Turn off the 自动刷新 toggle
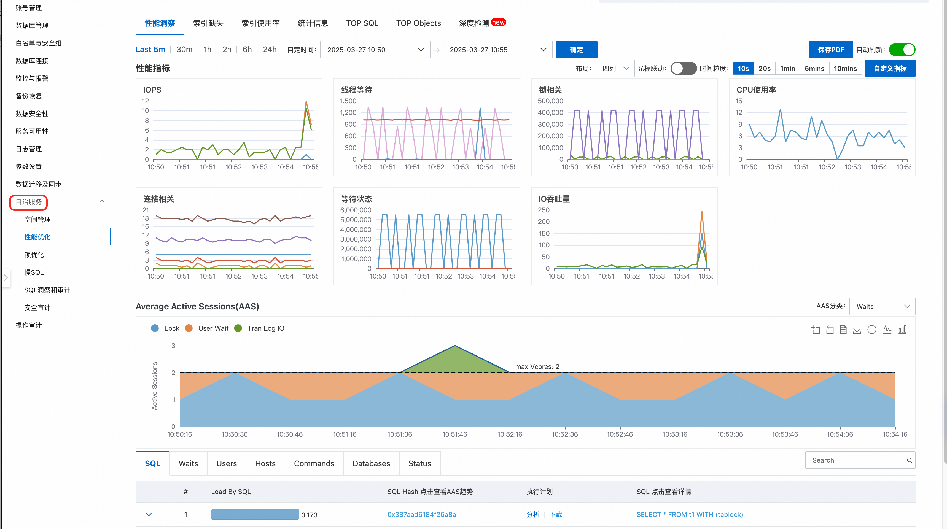The height and width of the screenshot is (529, 947). 902,50
